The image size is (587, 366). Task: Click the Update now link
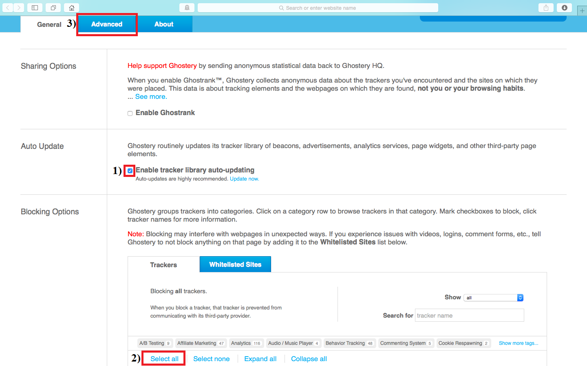point(244,179)
